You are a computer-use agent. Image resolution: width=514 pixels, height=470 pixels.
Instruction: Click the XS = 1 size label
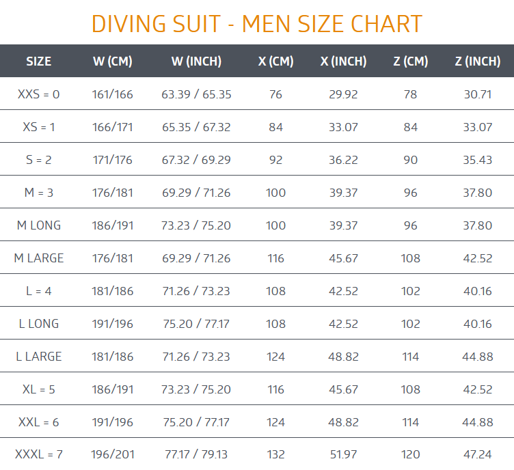(x=39, y=127)
